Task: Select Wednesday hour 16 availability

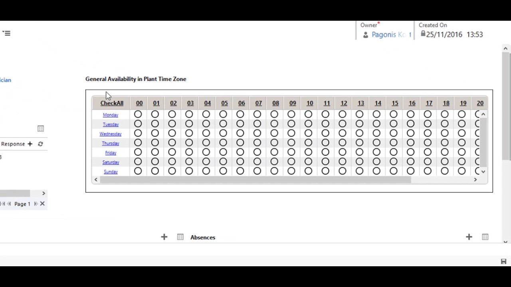Action: [x=410, y=134]
